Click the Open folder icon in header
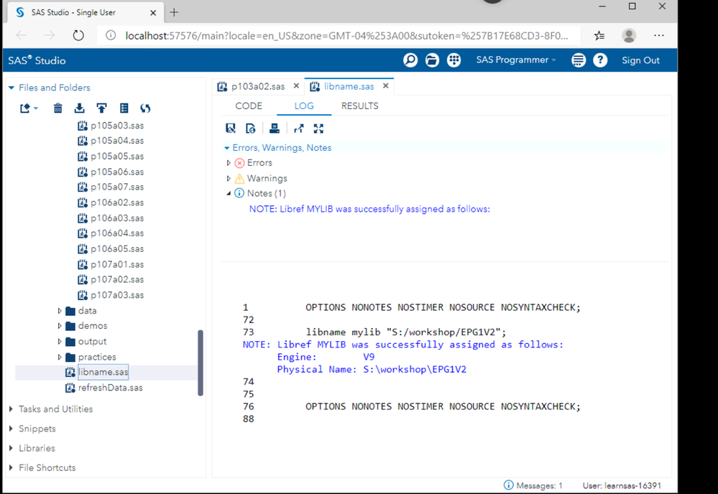This screenshot has width=718, height=494. [432, 60]
